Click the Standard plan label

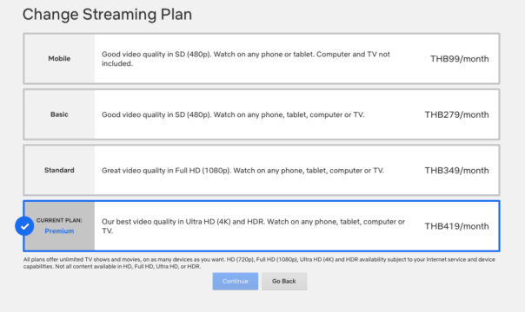(x=59, y=170)
